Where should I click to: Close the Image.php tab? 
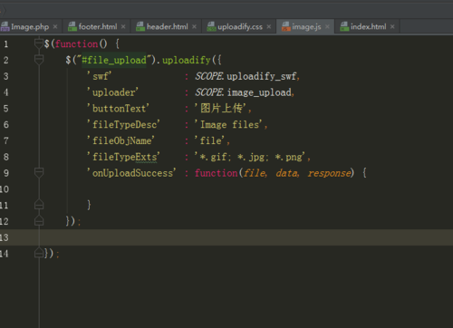pyautogui.click(x=55, y=26)
